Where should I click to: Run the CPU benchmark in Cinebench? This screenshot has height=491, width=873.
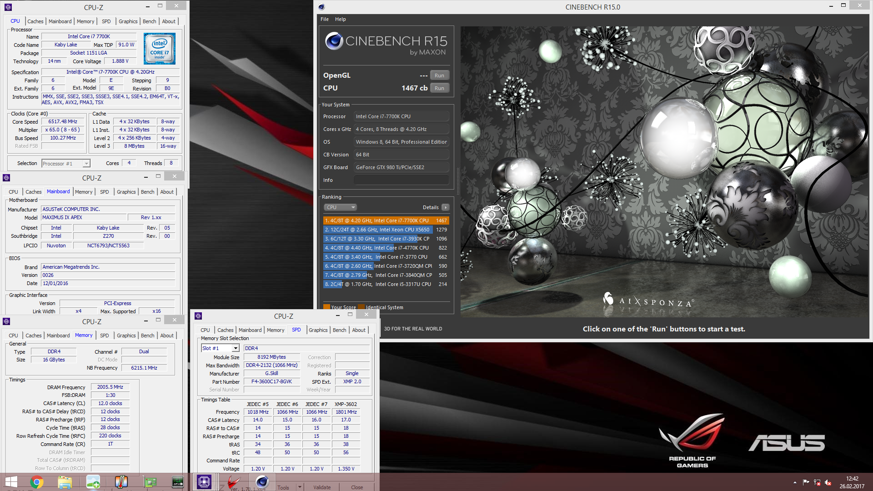pyautogui.click(x=439, y=88)
